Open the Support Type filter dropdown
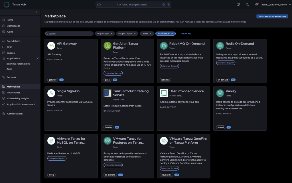Image resolution: width=292 pixels, height=183 pixels. tap(127, 34)
